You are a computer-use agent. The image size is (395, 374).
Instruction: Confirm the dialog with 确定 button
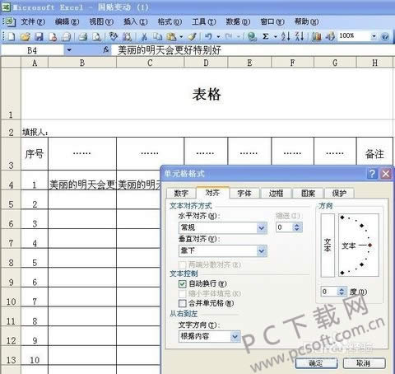point(316,363)
